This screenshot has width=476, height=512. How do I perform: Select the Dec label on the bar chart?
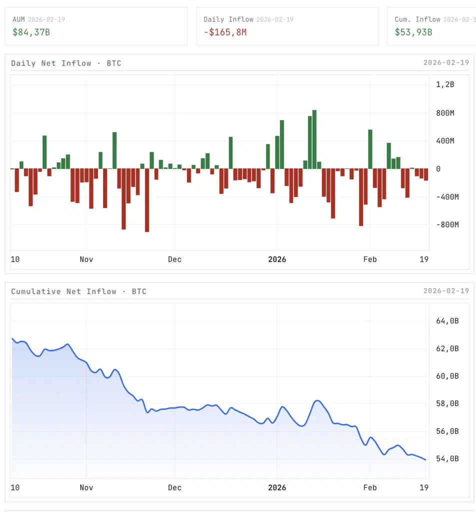click(174, 259)
